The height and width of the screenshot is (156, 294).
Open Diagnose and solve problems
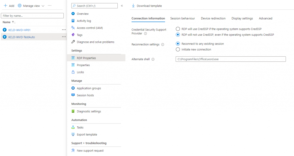(96, 42)
